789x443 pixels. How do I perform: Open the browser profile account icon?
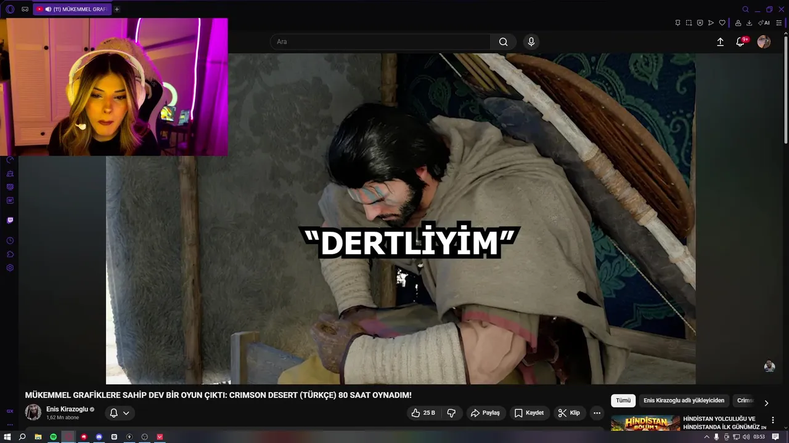(x=738, y=23)
